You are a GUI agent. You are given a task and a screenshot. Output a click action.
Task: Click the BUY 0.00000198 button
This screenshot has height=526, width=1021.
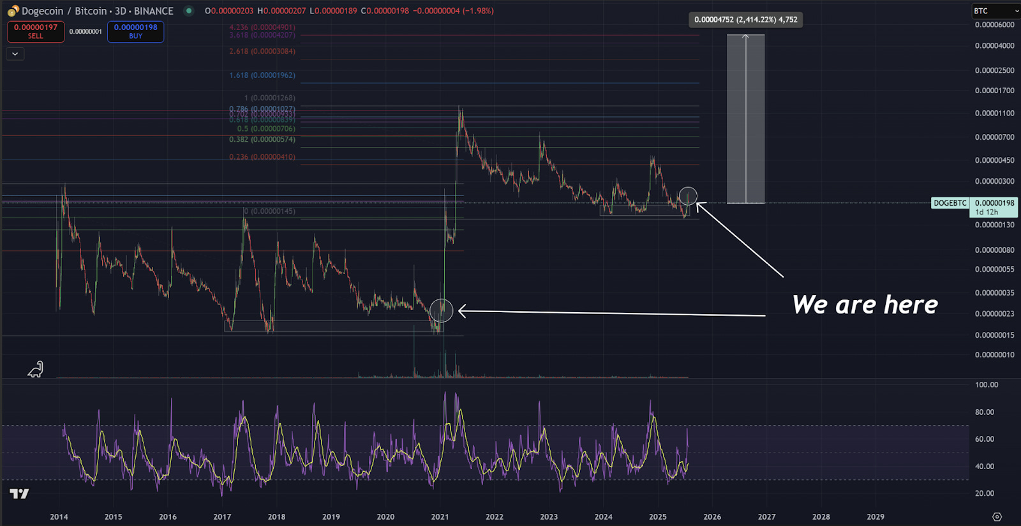point(135,31)
